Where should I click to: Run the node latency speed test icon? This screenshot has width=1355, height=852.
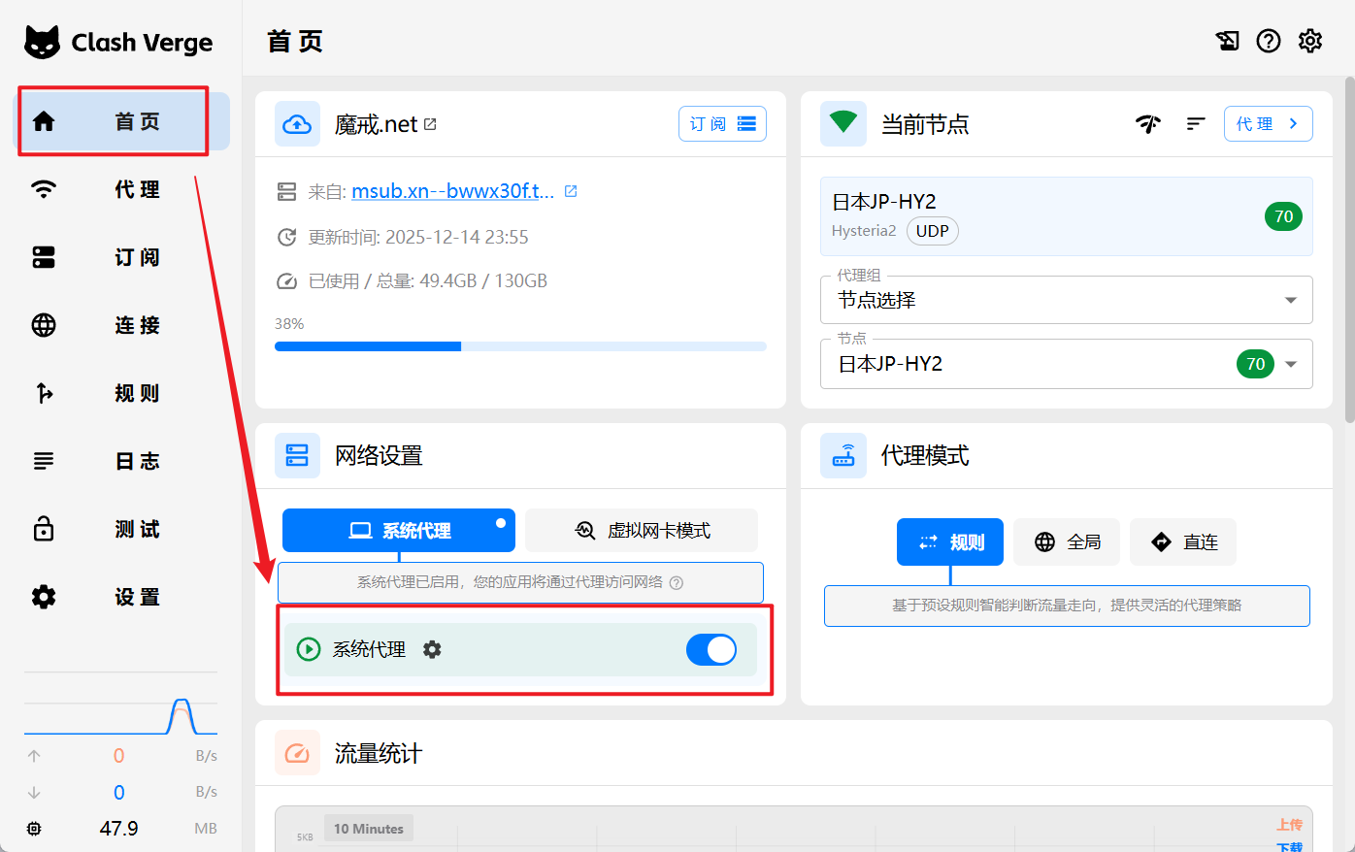pyautogui.click(x=1148, y=124)
